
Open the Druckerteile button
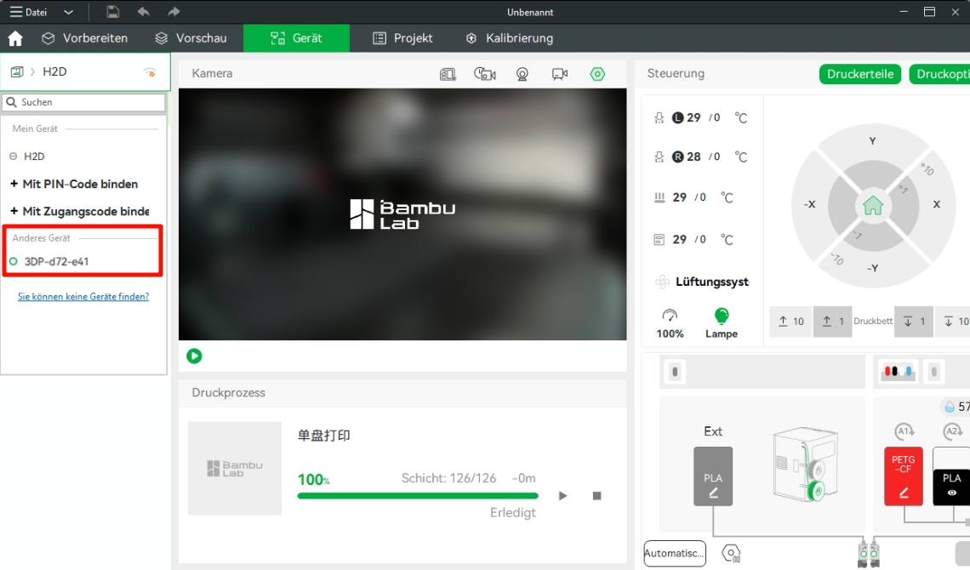click(860, 74)
